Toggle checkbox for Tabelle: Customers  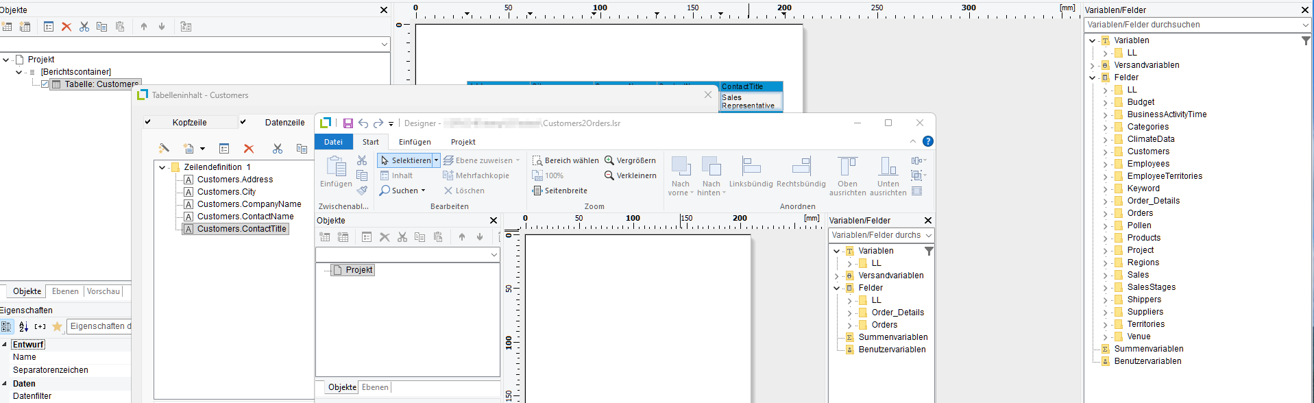[x=45, y=84]
